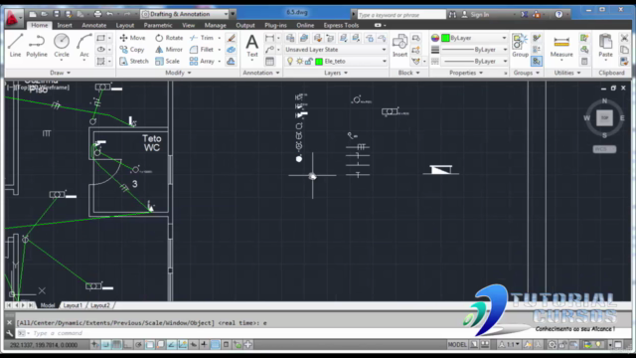Toggle Object Snap in status bar
This screenshot has height=358, width=636.
coord(150,345)
